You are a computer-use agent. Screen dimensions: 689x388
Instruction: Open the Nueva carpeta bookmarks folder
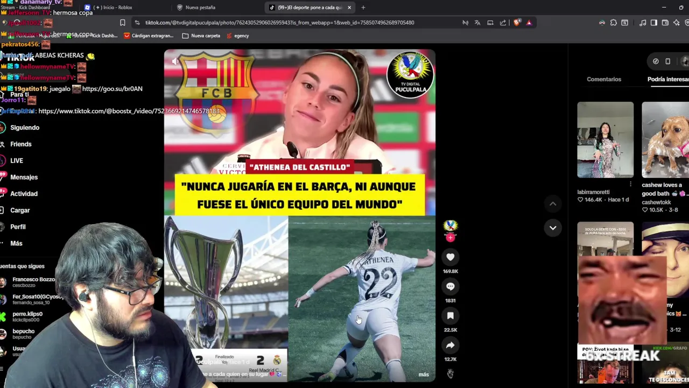point(201,36)
